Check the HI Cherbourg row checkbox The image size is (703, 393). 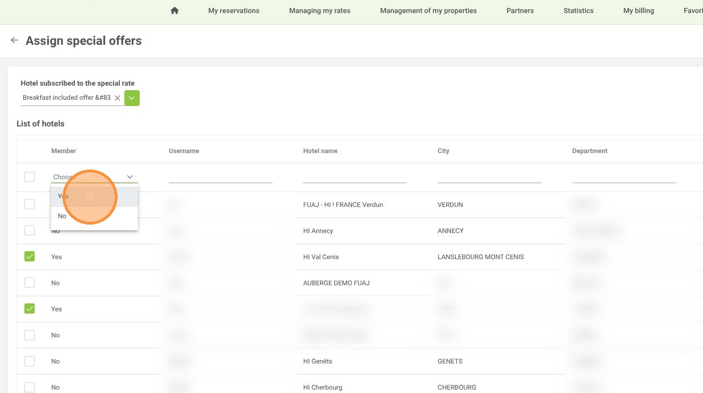pos(30,387)
